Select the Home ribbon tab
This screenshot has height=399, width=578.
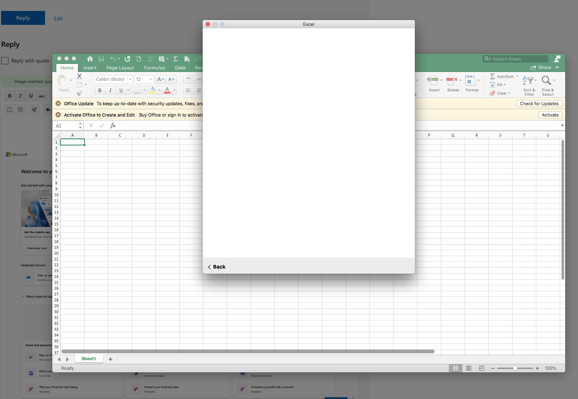(x=67, y=68)
